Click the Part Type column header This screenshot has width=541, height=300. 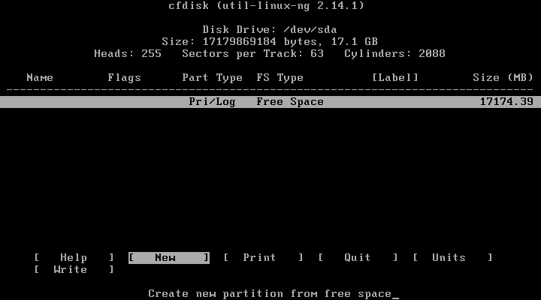pos(212,78)
